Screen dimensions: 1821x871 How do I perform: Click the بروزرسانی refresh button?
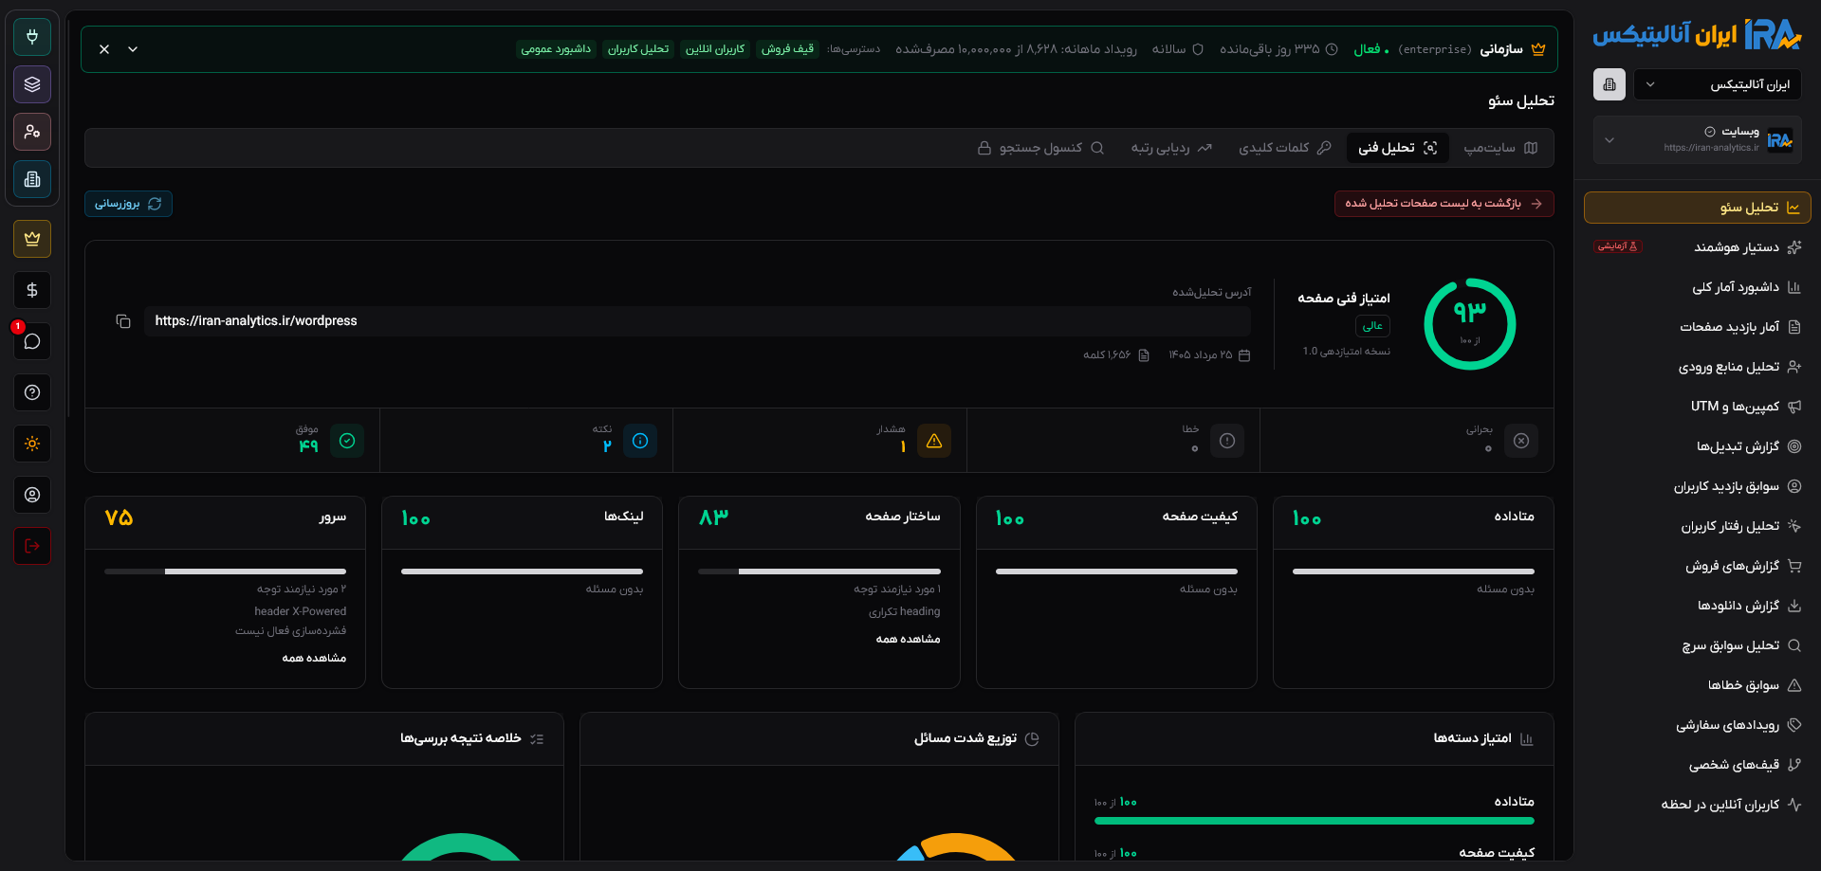pyautogui.click(x=128, y=204)
